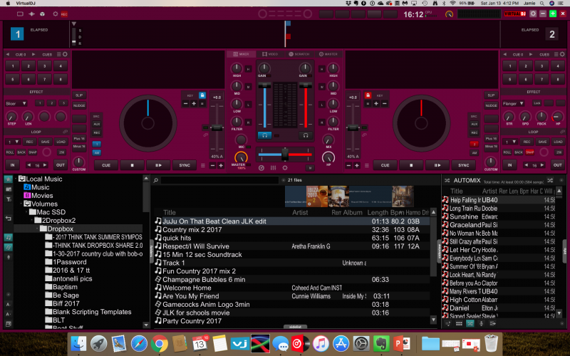The image size is (570, 356).
Task: Click the sidelist tab at browser bottom
Action: [295, 327]
